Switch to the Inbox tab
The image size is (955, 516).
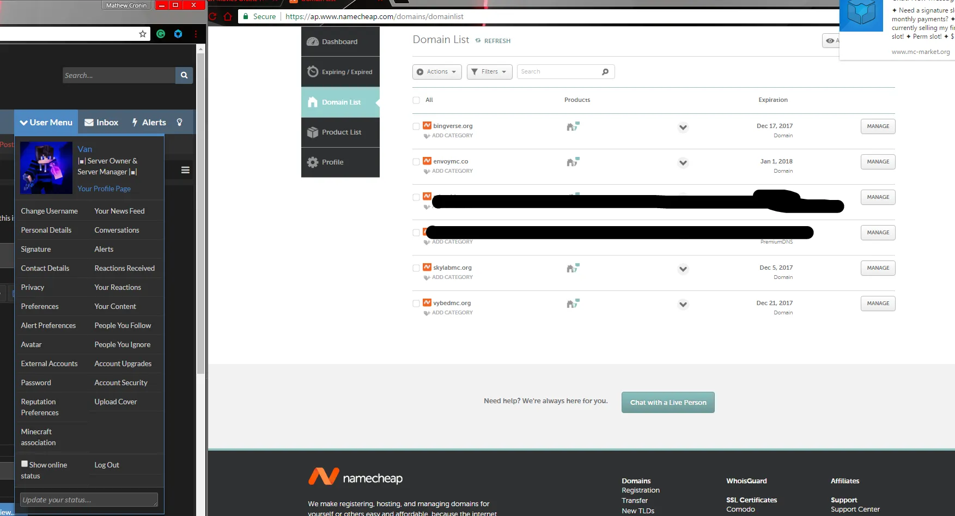coord(101,123)
